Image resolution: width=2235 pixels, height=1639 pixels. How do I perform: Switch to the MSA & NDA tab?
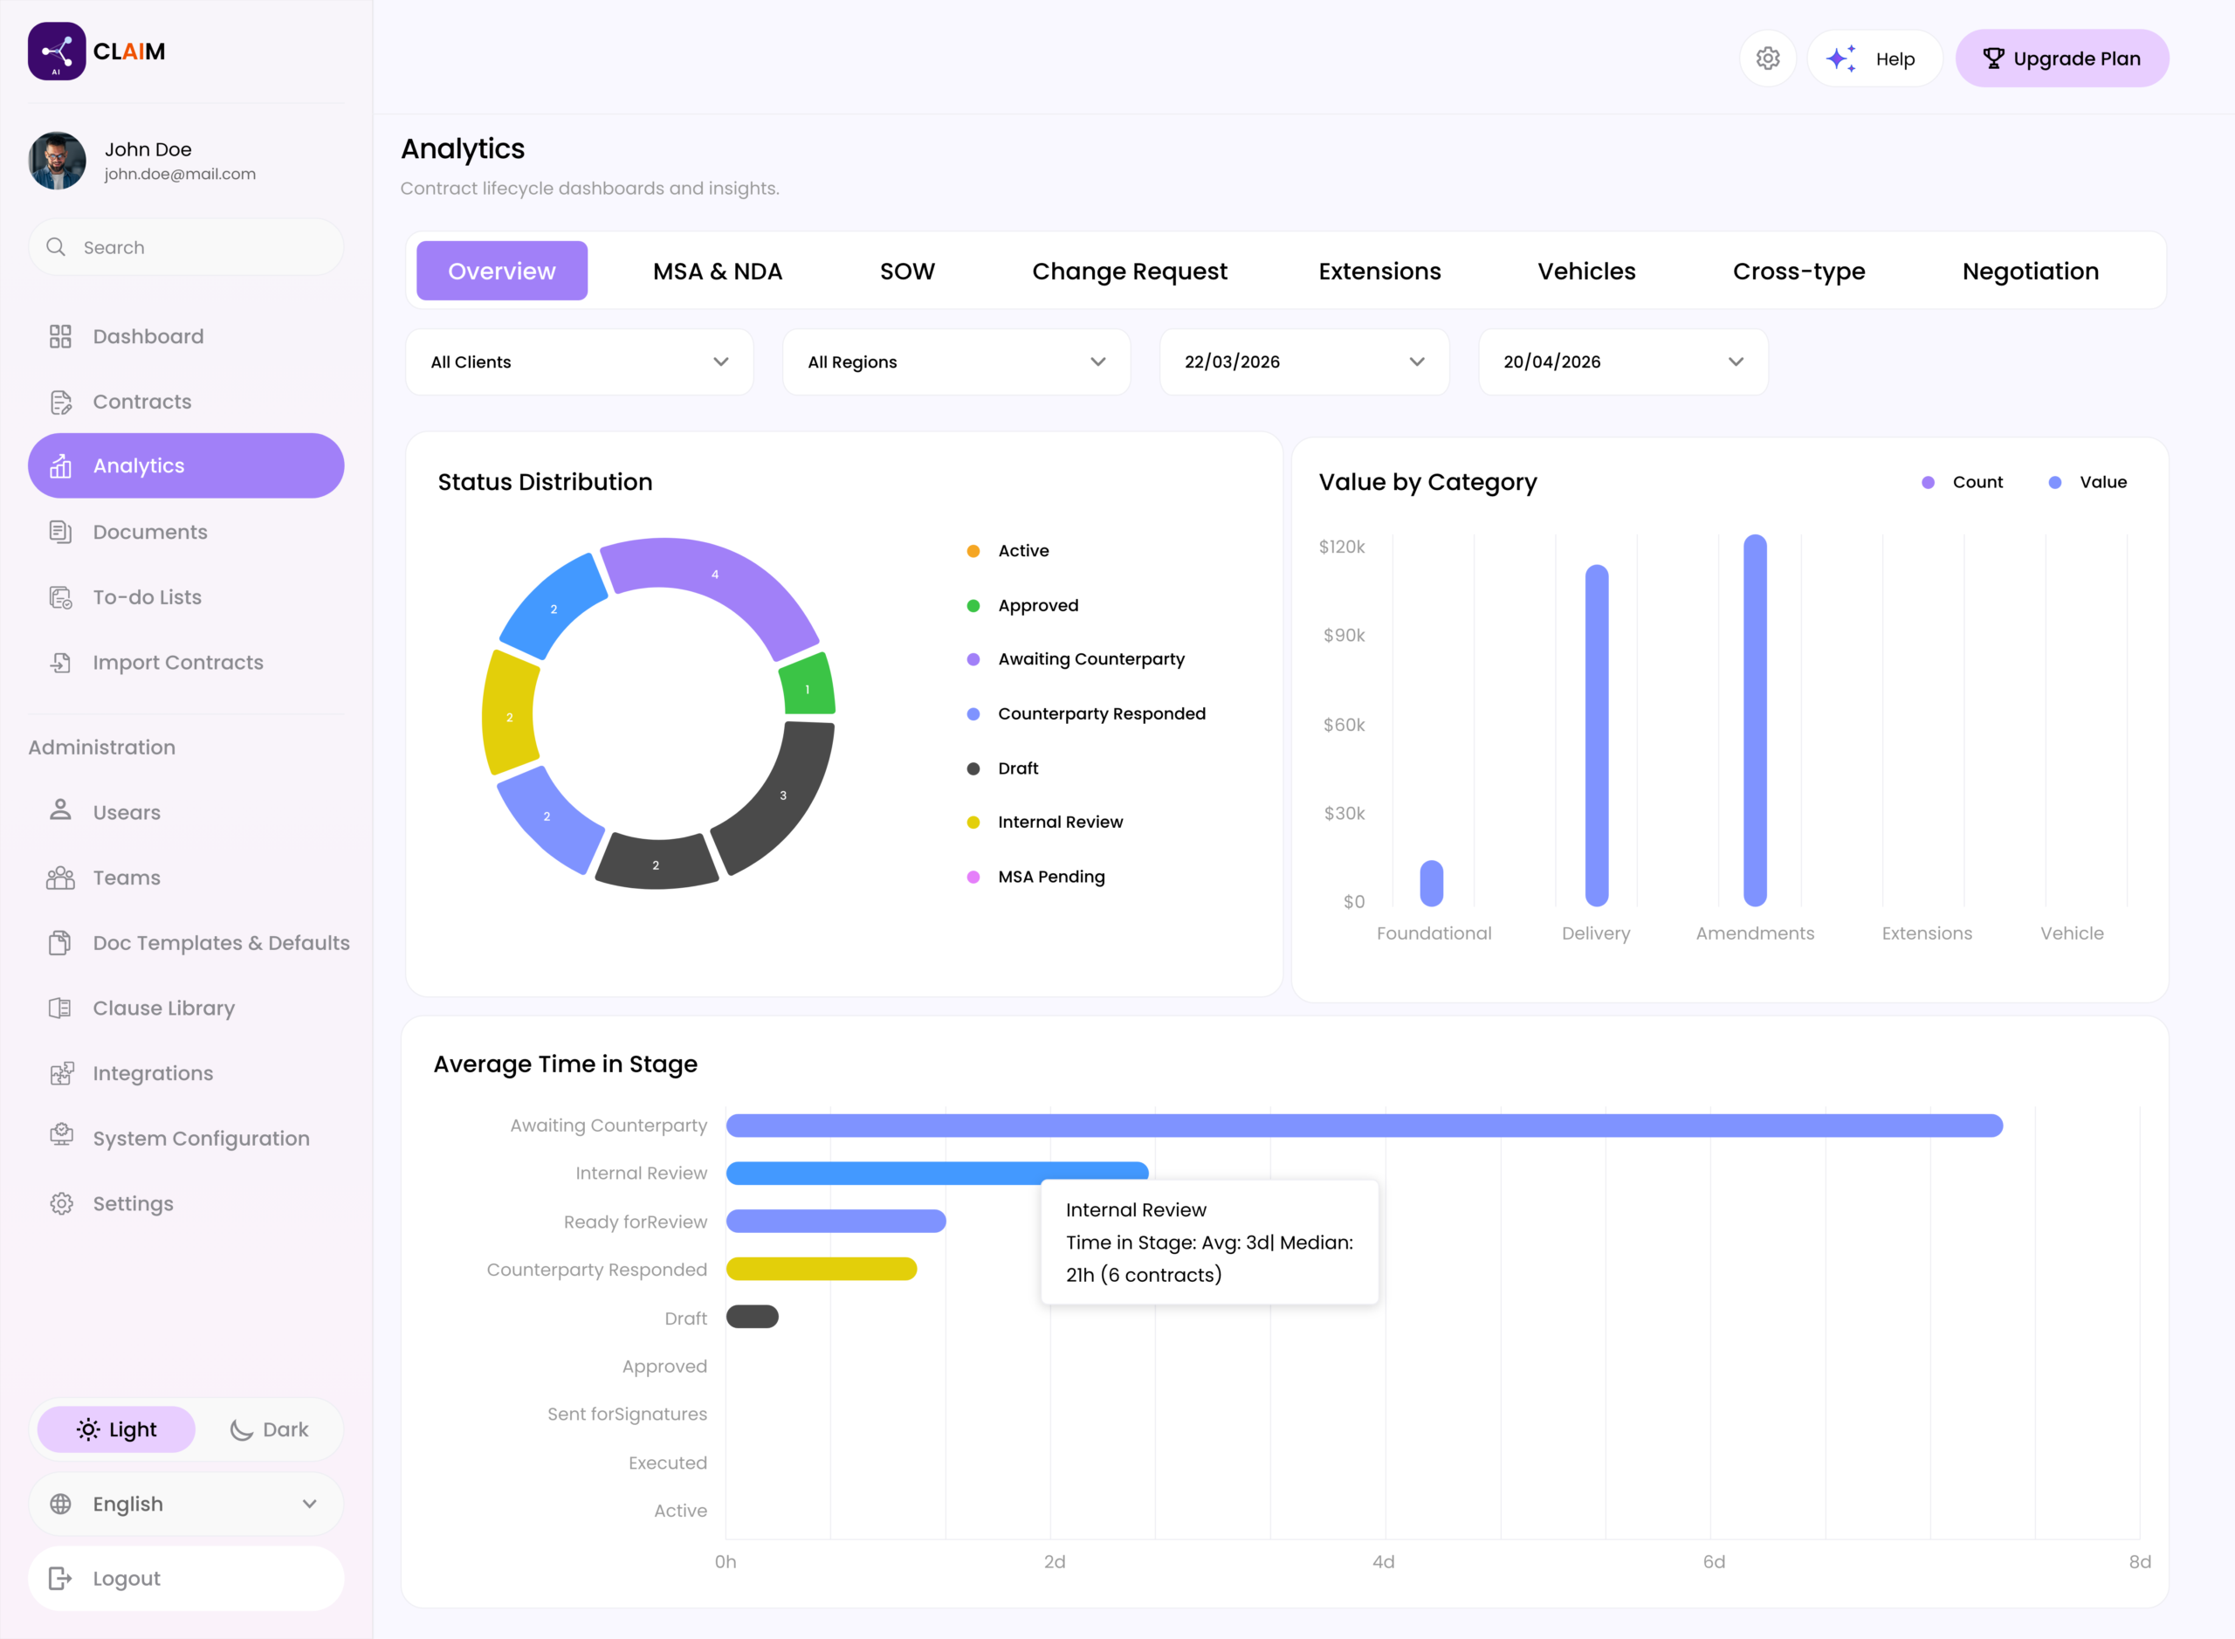point(718,271)
